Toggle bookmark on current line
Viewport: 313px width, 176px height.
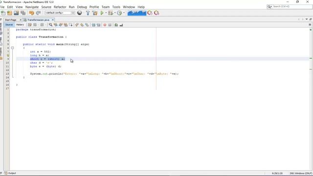[87, 25]
